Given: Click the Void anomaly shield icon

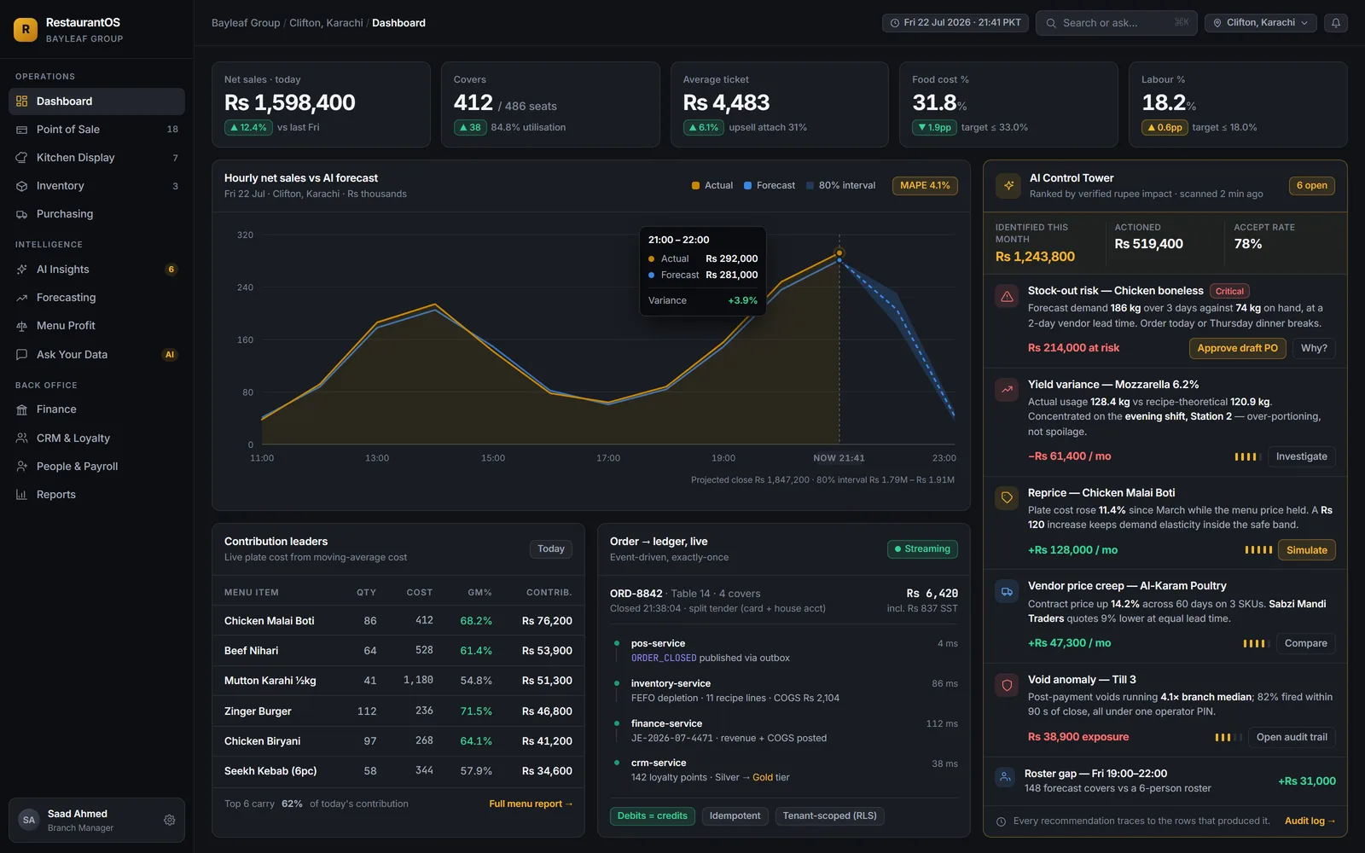Looking at the screenshot, I should pyautogui.click(x=1007, y=685).
